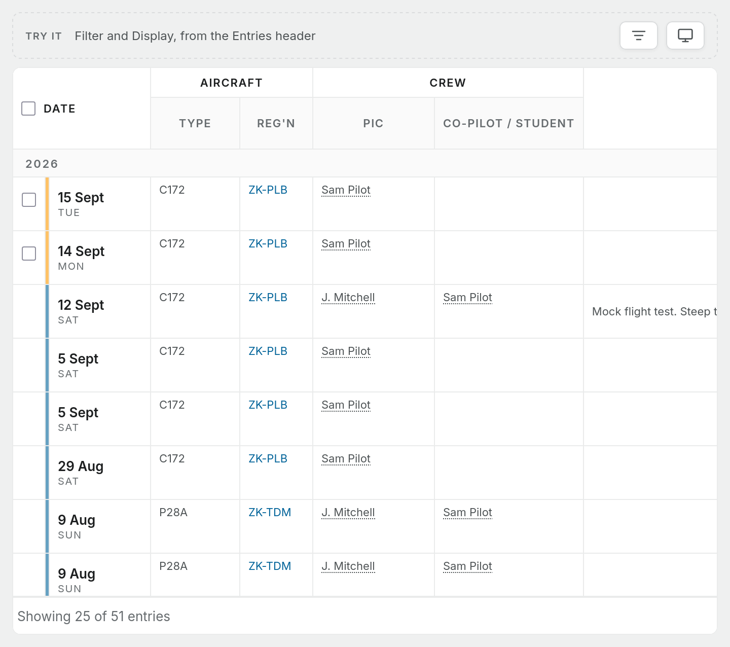Click the C172 type on the 29 Aug row
Screen dimensions: 730x647
coord(172,459)
